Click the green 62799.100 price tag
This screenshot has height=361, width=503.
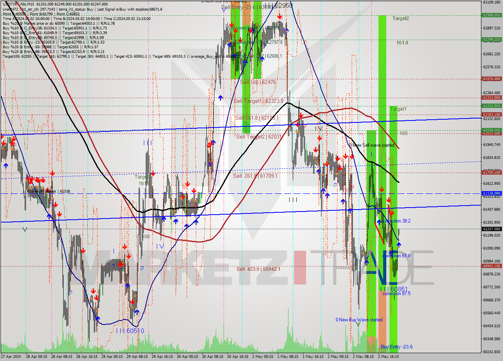pos(491,40)
